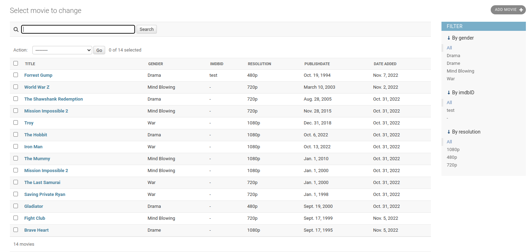This screenshot has height=252, width=528.
Task: Open the Iron Man link
Action: tap(33, 147)
